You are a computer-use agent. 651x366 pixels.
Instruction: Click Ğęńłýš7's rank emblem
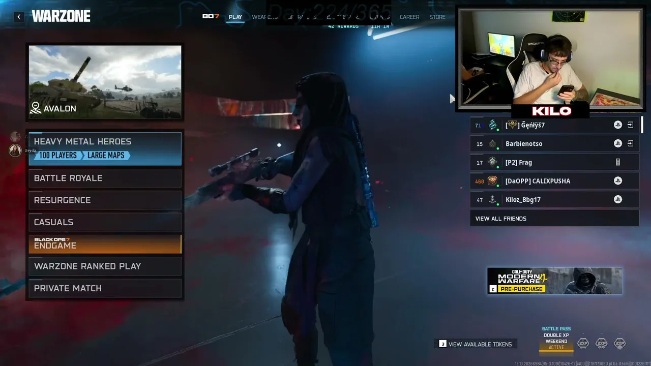click(x=492, y=125)
